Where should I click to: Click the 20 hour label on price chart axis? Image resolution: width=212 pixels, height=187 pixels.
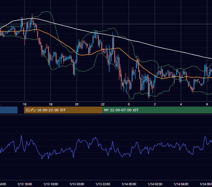(77, 104)
